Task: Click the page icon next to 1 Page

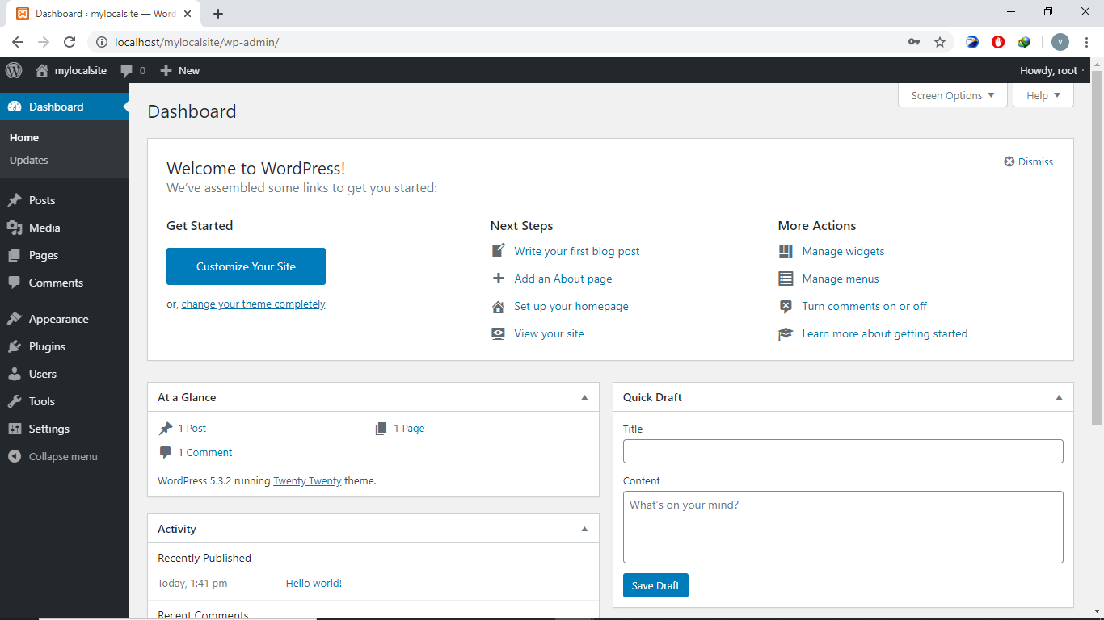Action: (x=381, y=429)
